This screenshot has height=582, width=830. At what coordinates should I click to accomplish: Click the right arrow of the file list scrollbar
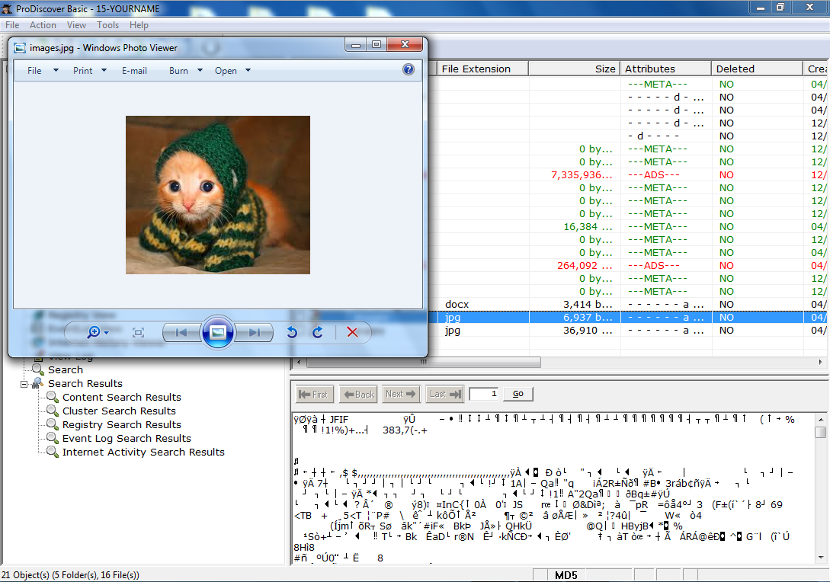tap(820, 362)
